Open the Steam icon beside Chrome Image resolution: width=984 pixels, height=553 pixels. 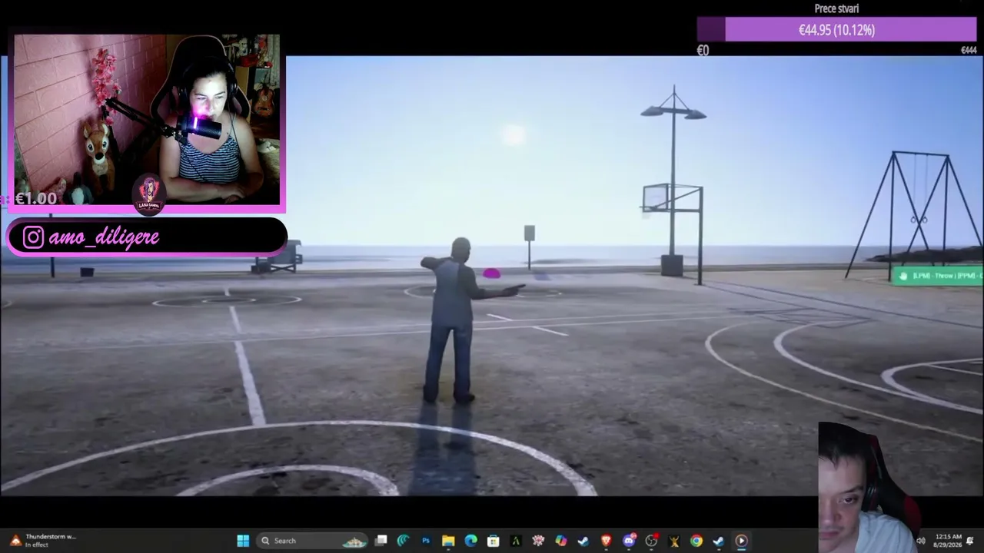tap(719, 541)
